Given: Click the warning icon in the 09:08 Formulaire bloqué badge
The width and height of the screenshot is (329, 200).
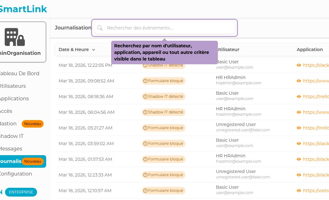Looking at the screenshot, I should (x=145, y=81).
